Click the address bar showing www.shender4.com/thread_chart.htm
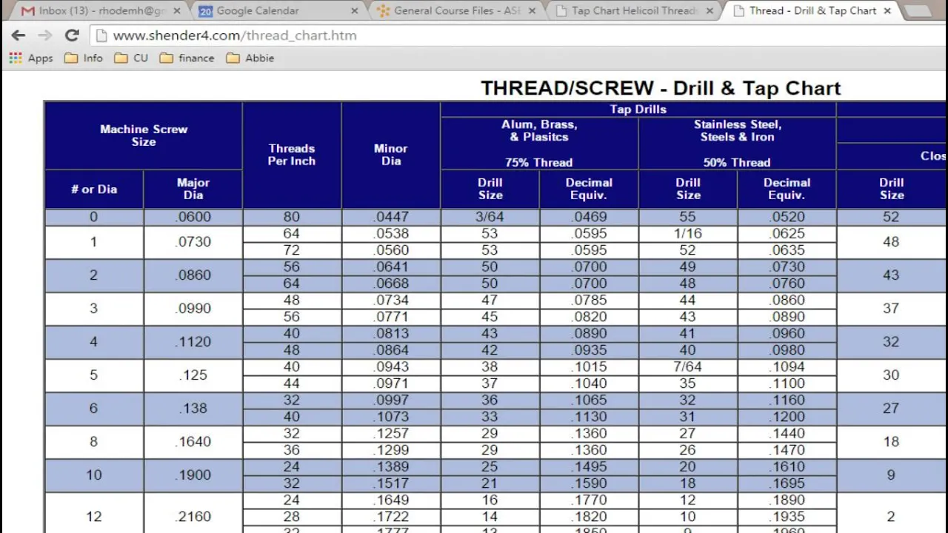The image size is (948, 533). (518, 36)
